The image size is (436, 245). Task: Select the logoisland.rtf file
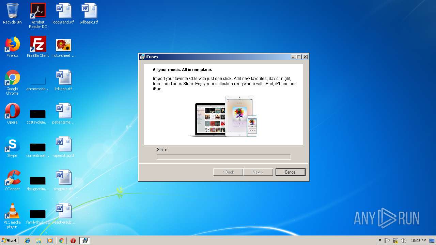(63, 14)
